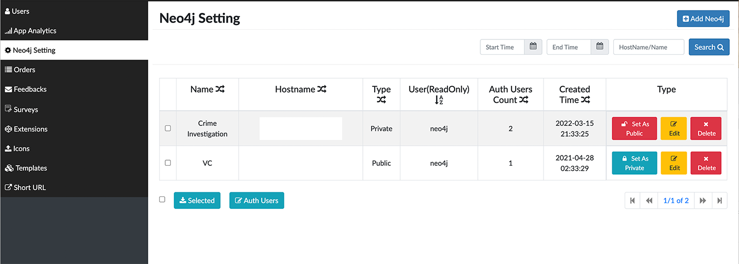Delete the VC database entry
Screen dimensions: 739x264
coord(706,163)
